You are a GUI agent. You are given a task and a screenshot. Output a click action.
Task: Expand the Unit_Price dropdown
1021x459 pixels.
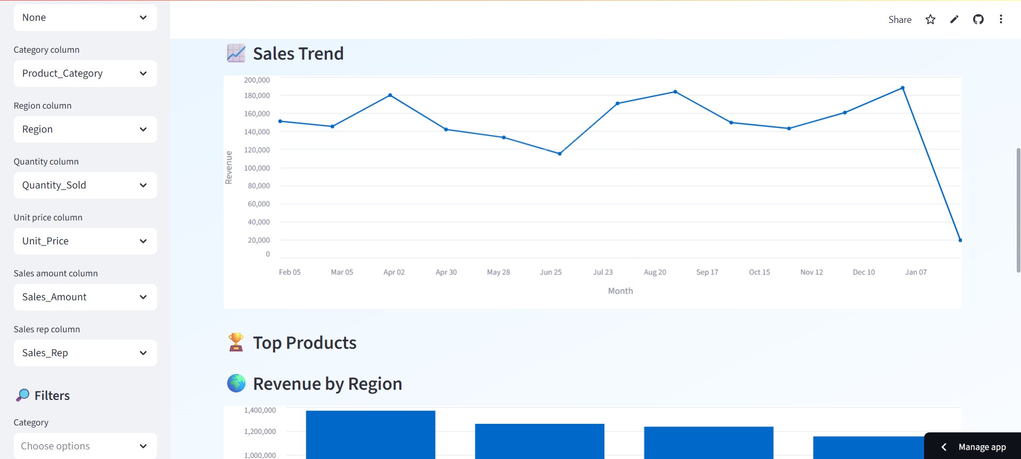click(x=85, y=241)
